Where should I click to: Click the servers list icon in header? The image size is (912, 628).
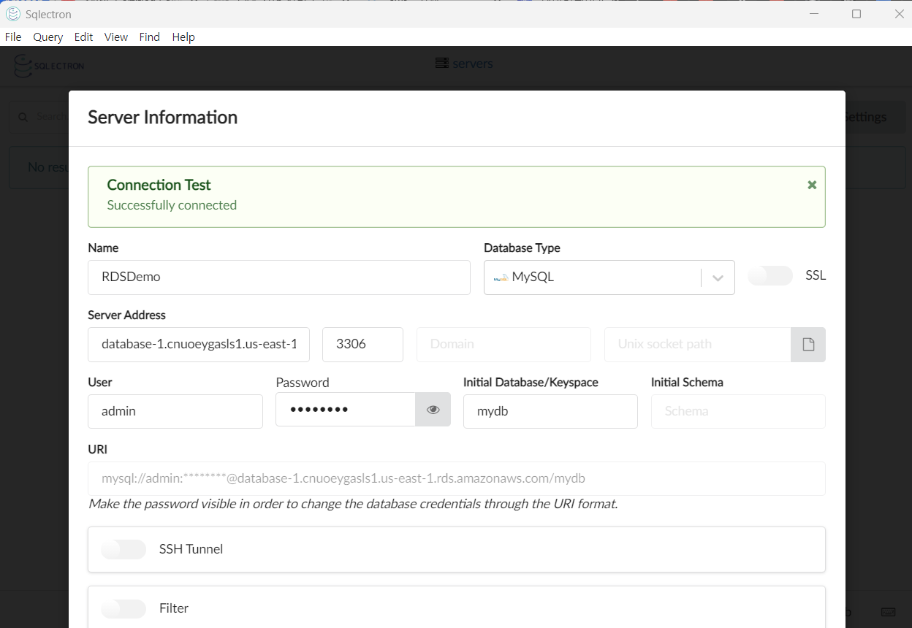click(x=441, y=64)
